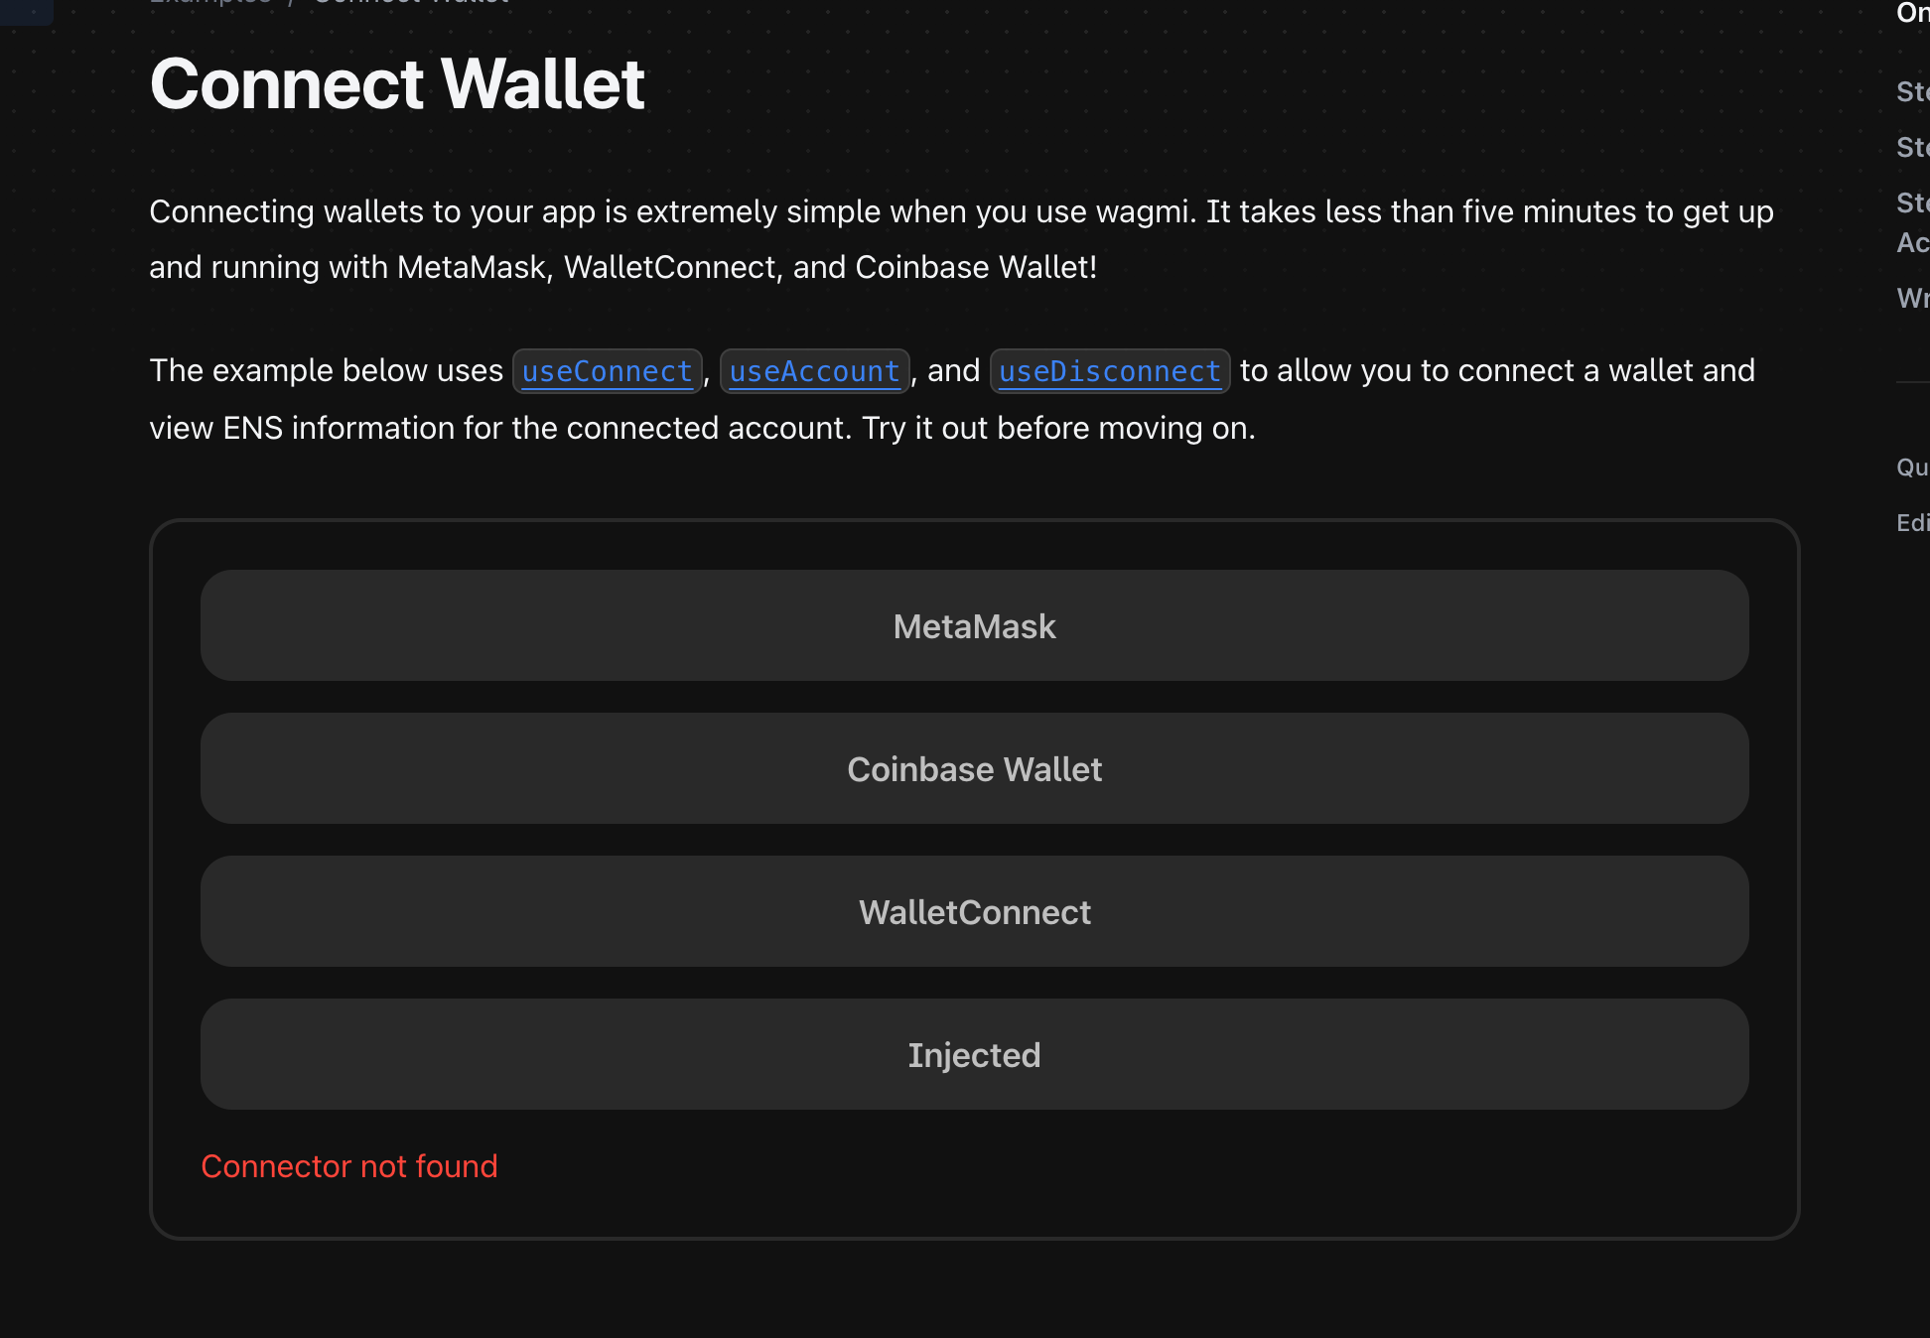Screen dimensions: 1930x1338
Task: Click the sidebar entry starting with Ac
Action: point(1914,241)
